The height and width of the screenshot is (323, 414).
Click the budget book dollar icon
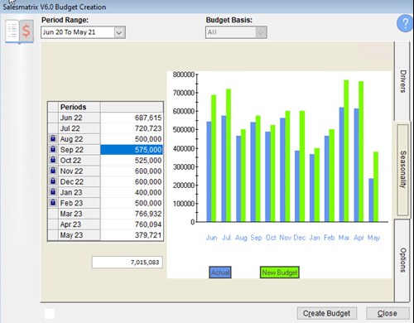(x=20, y=31)
